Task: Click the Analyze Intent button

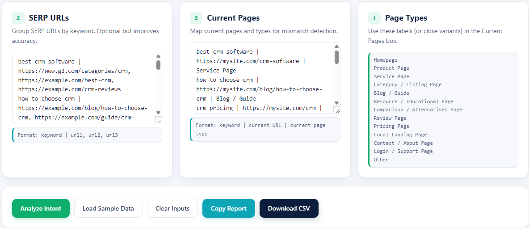Action: [41, 208]
